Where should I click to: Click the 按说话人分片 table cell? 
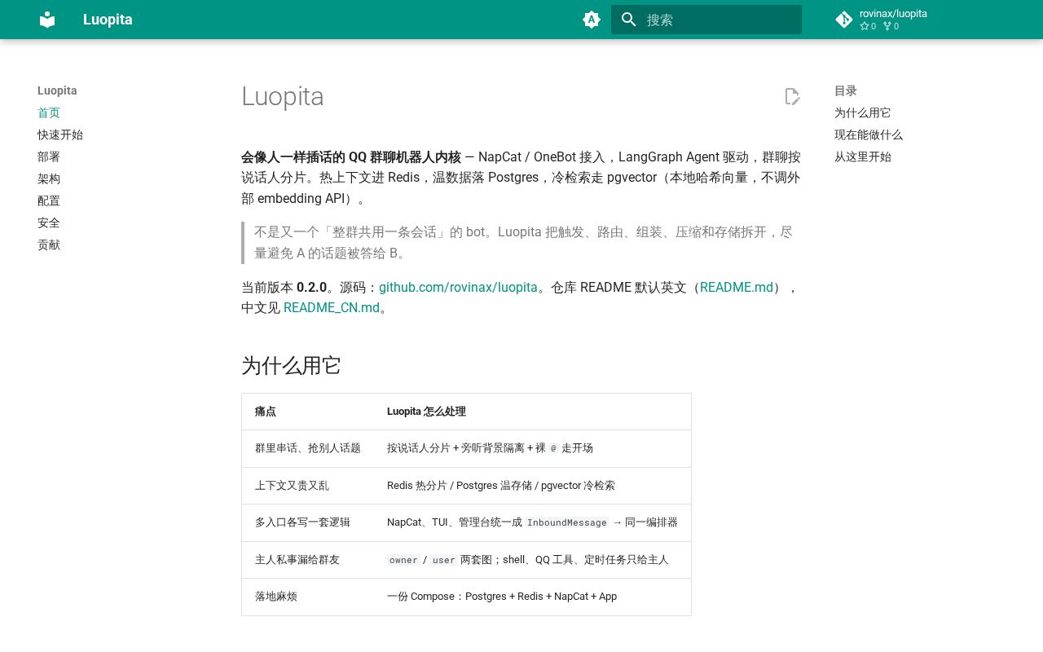click(532, 448)
